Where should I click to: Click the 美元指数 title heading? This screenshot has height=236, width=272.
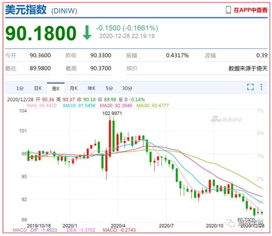(x=26, y=9)
